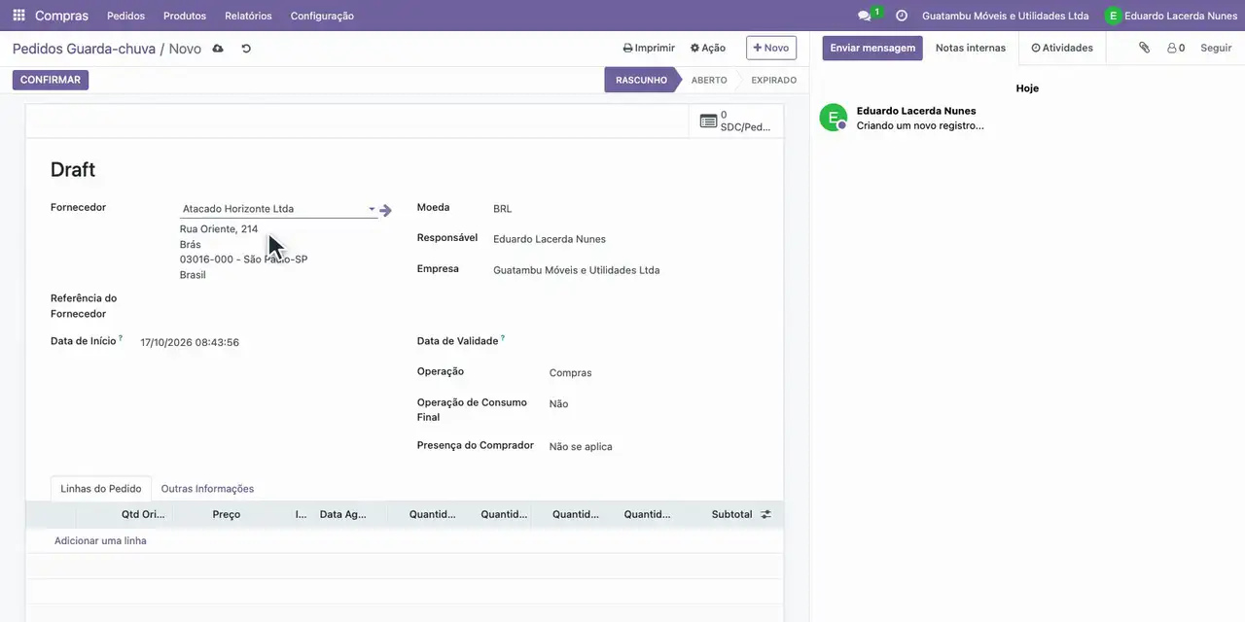1245x622 pixels.
Task: Select the Linhas do Pedido tab
Action: pyautogui.click(x=101, y=489)
